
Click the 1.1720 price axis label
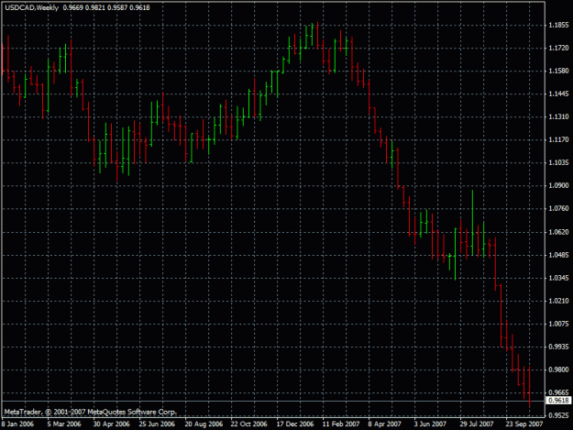click(558, 48)
